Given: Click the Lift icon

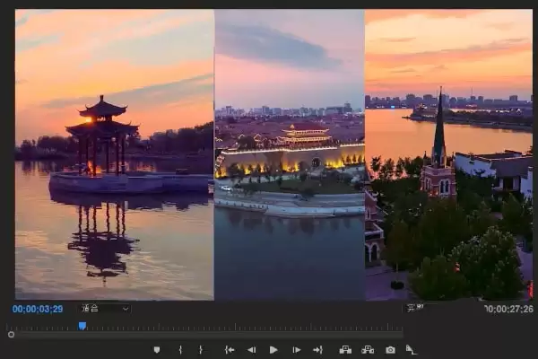Looking at the screenshot, I should (345, 350).
